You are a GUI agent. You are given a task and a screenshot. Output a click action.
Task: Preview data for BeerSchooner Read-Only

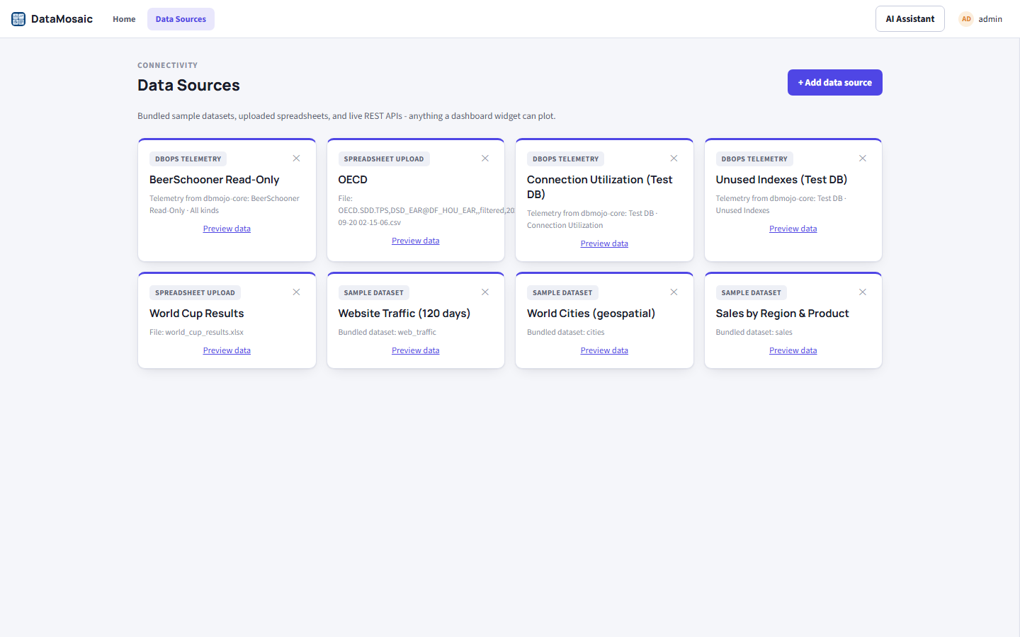(227, 229)
